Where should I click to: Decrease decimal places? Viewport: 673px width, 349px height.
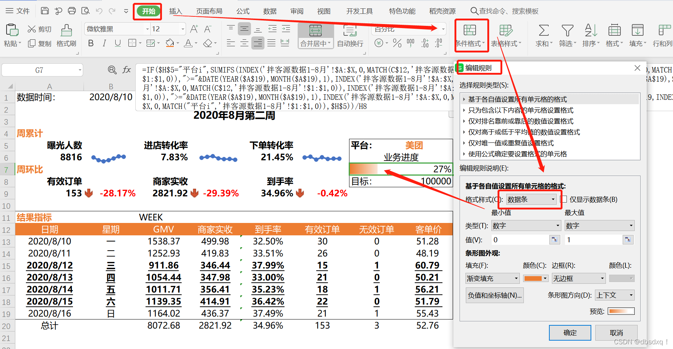pyautogui.click(x=438, y=43)
